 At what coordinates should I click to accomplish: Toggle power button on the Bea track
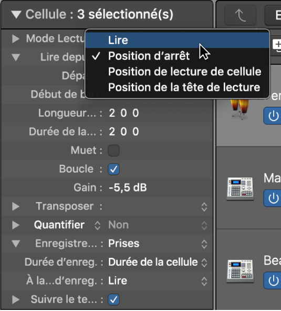coord(273,280)
